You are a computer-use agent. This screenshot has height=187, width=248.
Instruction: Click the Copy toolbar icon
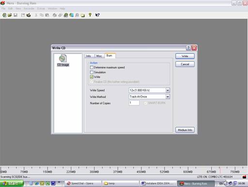(x=42, y=15)
